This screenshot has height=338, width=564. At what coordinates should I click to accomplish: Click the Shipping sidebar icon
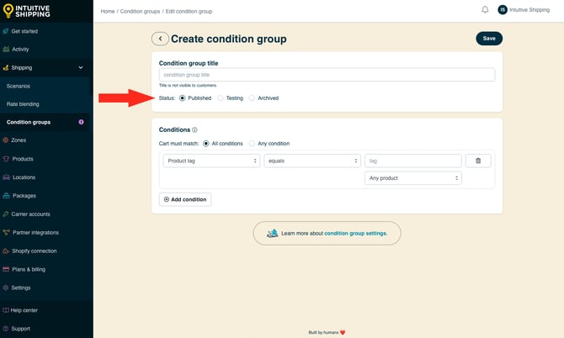[5, 67]
